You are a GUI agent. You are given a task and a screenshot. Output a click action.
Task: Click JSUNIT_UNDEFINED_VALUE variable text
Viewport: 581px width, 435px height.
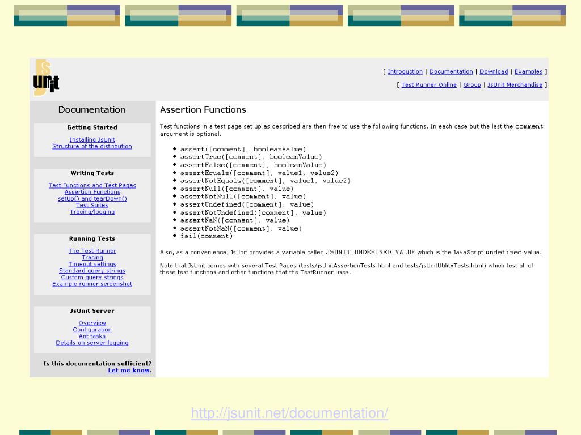[371, 252]
